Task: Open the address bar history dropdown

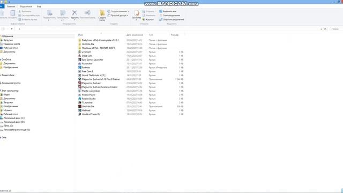Action: pos(321,29)
